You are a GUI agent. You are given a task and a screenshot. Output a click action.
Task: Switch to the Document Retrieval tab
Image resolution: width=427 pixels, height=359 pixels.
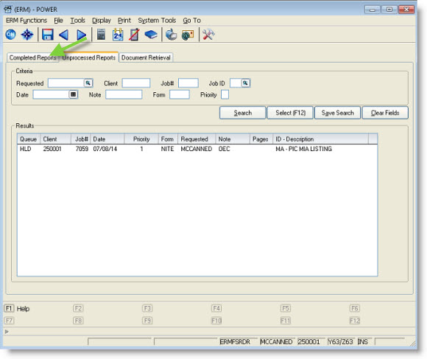[146, 57]
